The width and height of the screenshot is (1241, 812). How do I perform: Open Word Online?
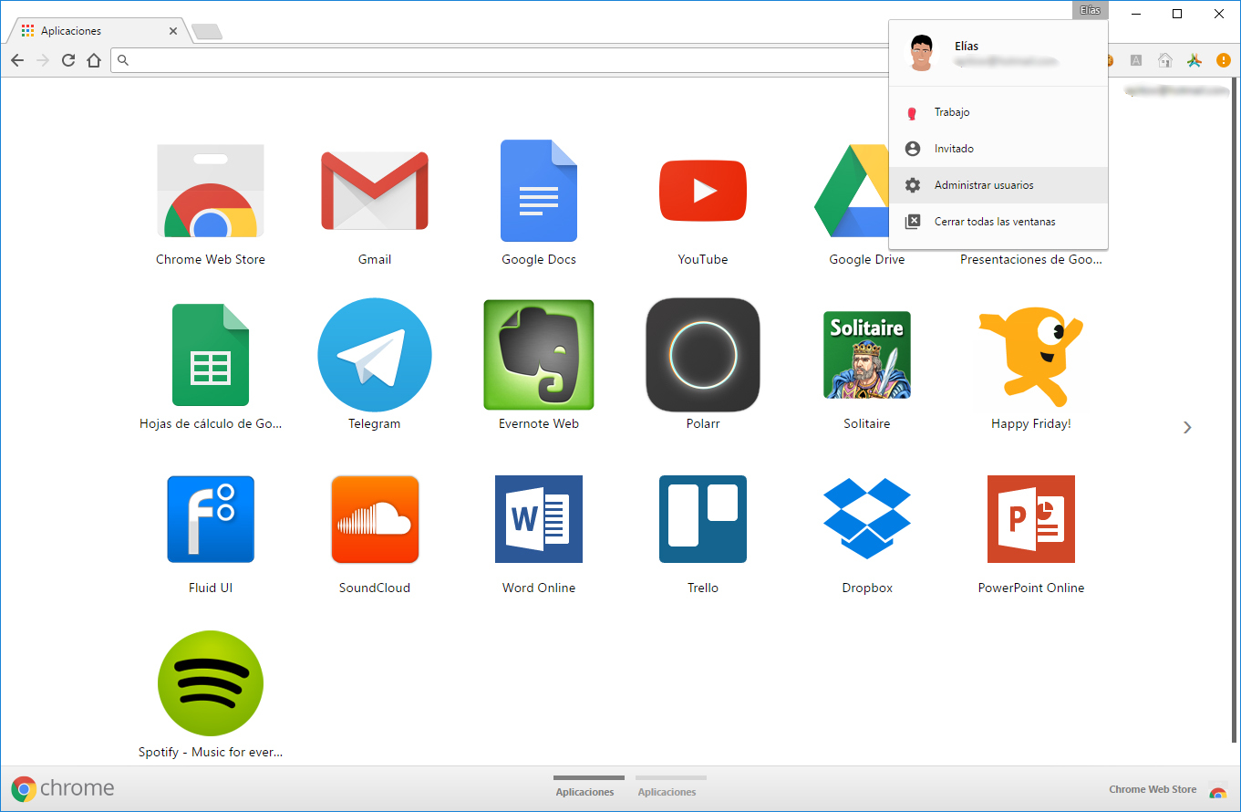538,519
